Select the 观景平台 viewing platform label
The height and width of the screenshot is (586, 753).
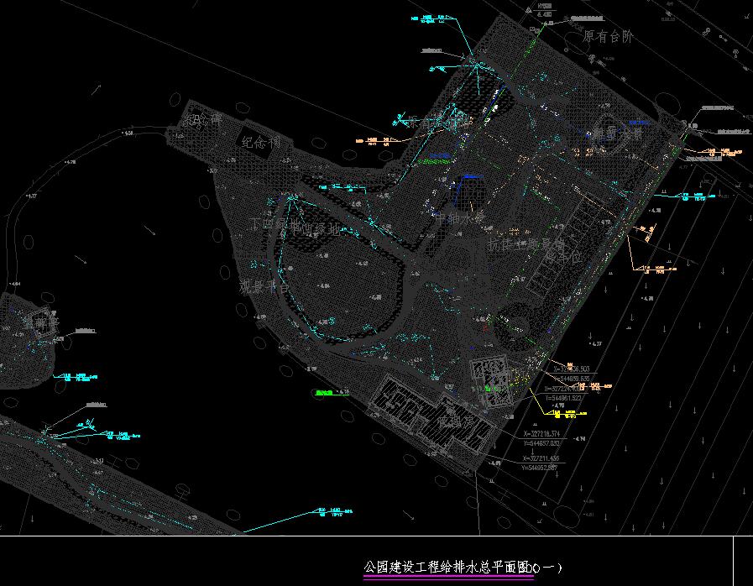264,285
